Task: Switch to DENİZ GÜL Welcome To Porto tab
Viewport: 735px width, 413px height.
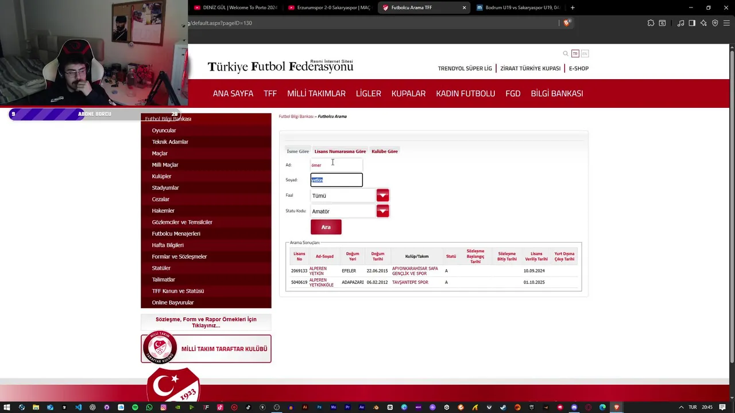Action: 235,7
